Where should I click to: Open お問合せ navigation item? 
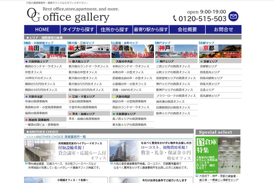coord(223,29)
